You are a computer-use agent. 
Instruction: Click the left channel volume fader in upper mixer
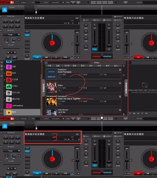[x=95, y=45]
